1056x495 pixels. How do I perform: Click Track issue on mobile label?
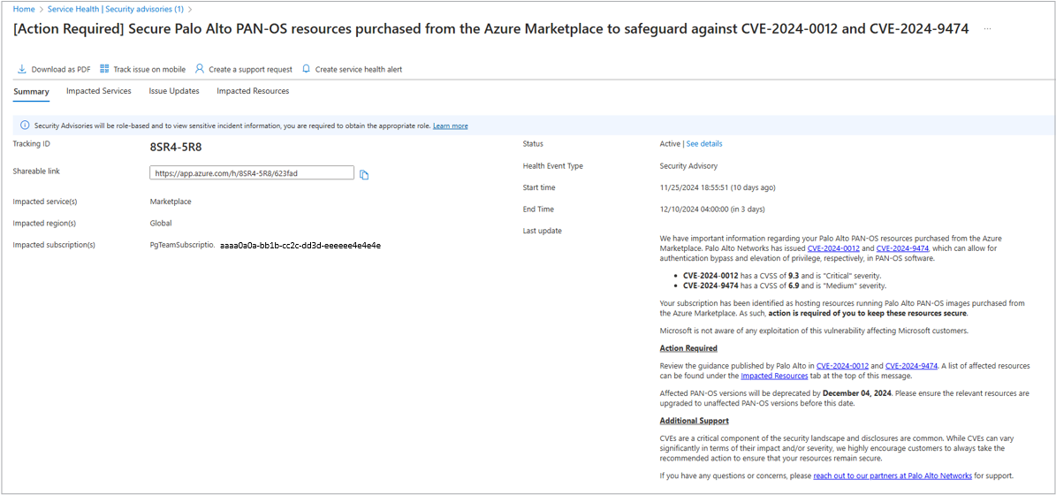148,69
